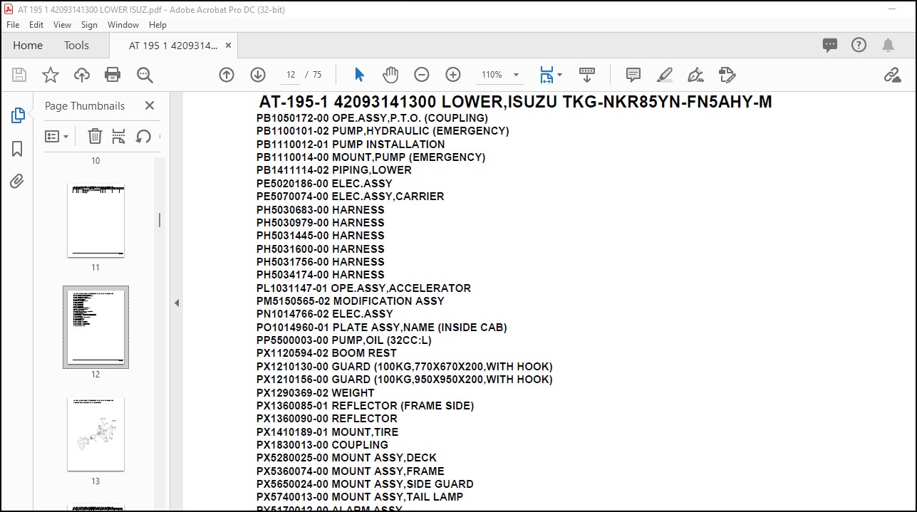The height and width of the screenshot is (512, 917).
Task: Open the chat comments icon at top right
Action: pos(830,45)
